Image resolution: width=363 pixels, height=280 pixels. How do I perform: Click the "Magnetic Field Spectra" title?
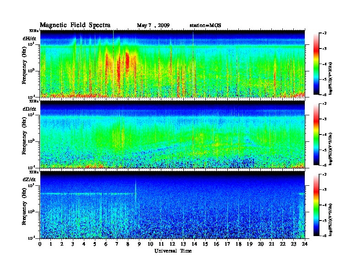tap(75, 25)
